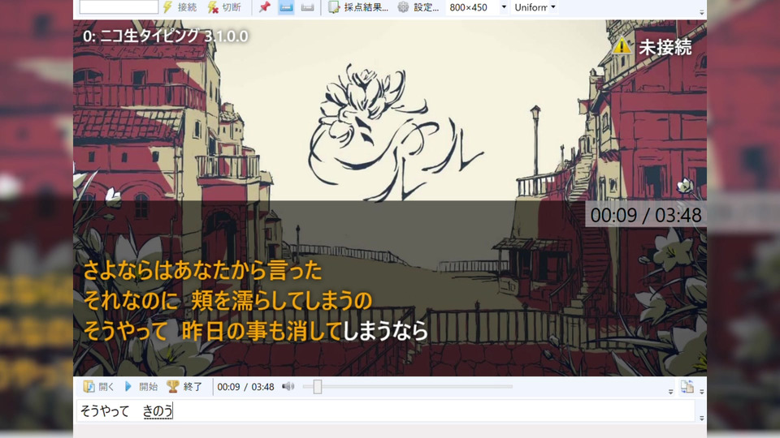Image resolution: width=780 pixels, height=438 pixels.
Task: Click the 00:09 / 03:48 overlay timer
Action: [646, 215]
